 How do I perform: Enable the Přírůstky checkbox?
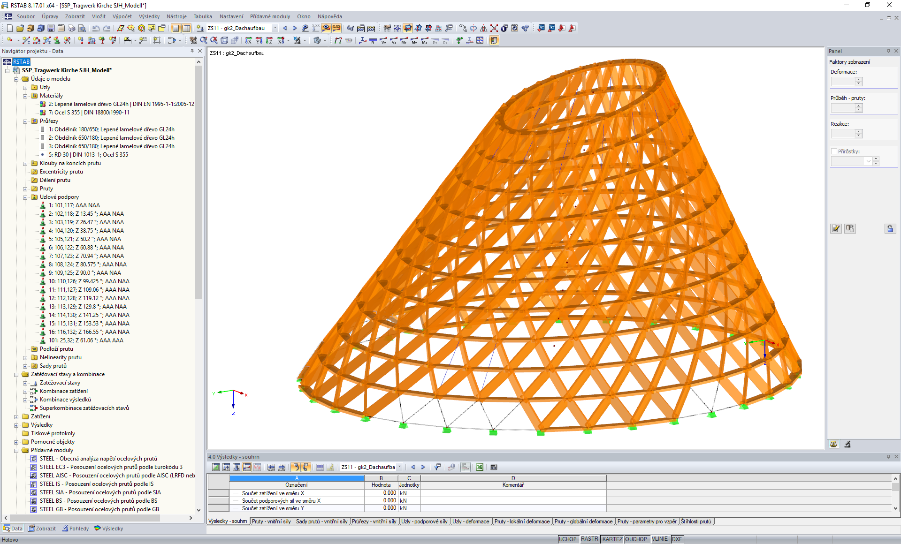point(834,151)
